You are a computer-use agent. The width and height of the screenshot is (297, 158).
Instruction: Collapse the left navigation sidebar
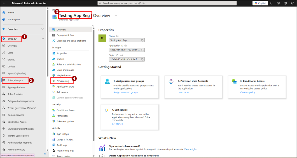click(45, 154)
